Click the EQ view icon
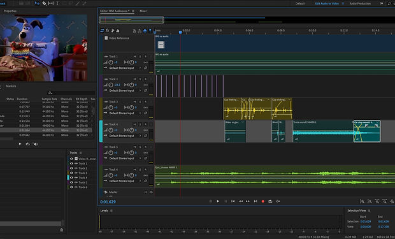The image size is (395, 239). pos(118,31)
